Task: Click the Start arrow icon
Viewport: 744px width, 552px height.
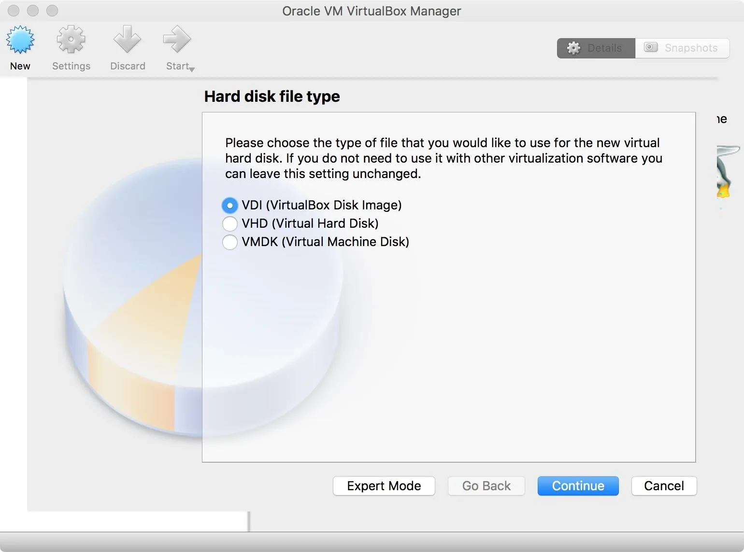Action: pos(177,40)
